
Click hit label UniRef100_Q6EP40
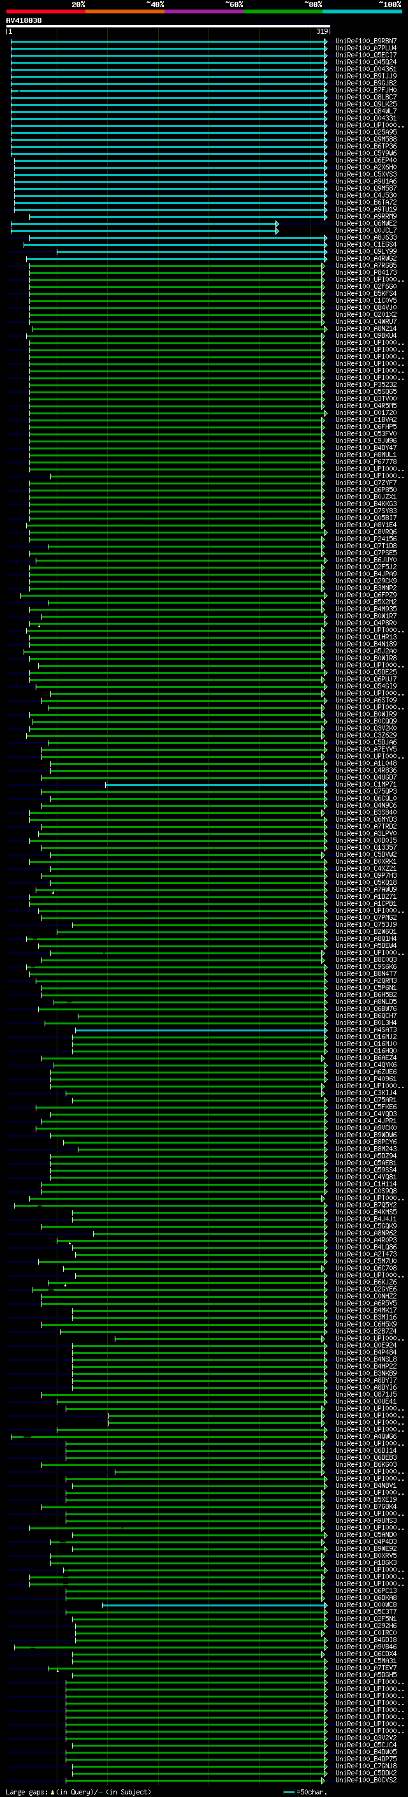[365, 161]
